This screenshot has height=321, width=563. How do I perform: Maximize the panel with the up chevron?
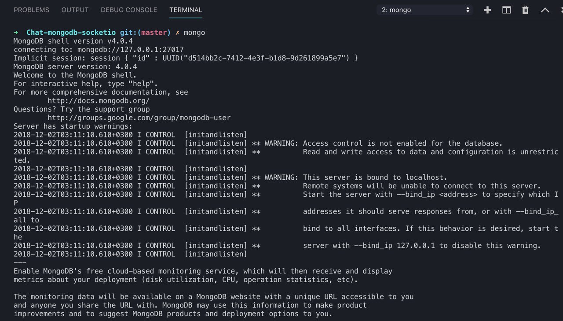[x=545, y=10]
